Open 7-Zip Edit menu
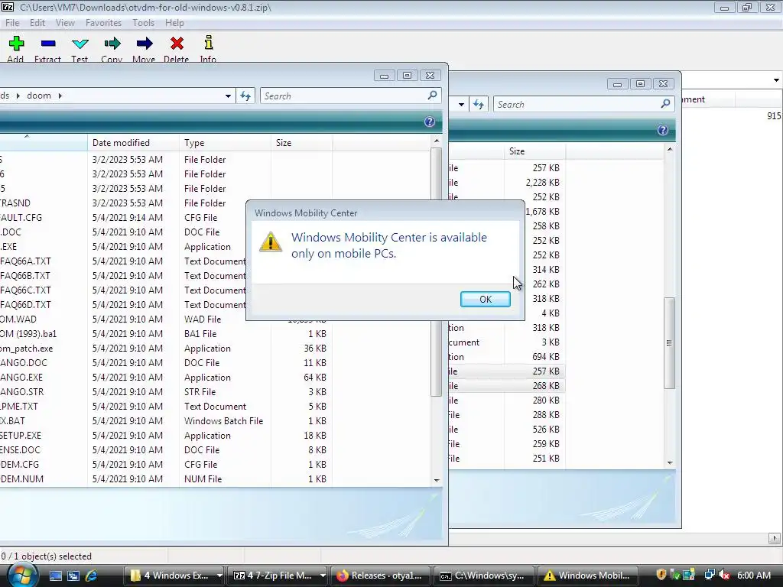 point(37,23)
